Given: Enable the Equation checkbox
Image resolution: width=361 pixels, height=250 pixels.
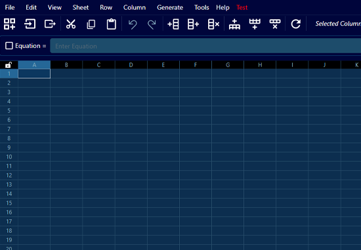Looking at the screenshot, I should (x=9, y=45).
